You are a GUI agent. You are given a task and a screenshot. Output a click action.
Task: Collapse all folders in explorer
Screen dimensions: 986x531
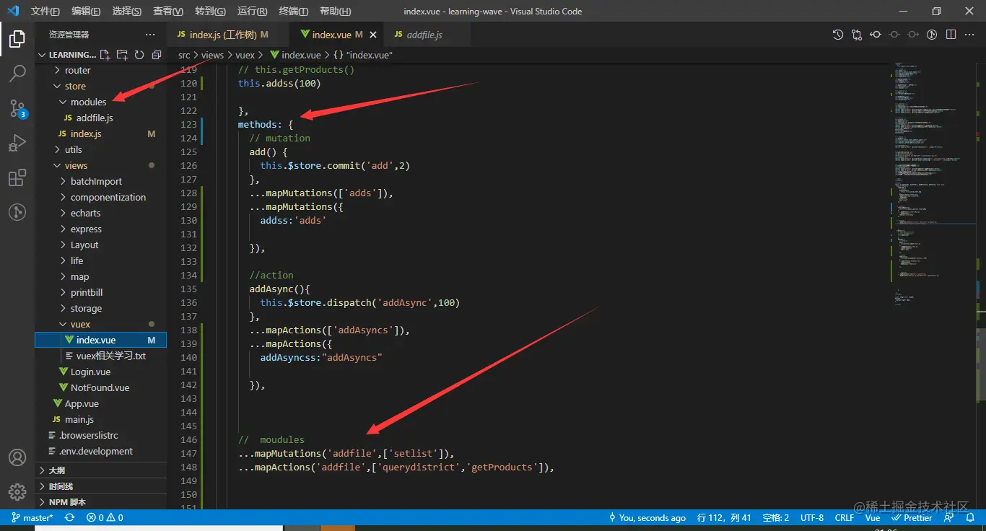pos(155,55)
